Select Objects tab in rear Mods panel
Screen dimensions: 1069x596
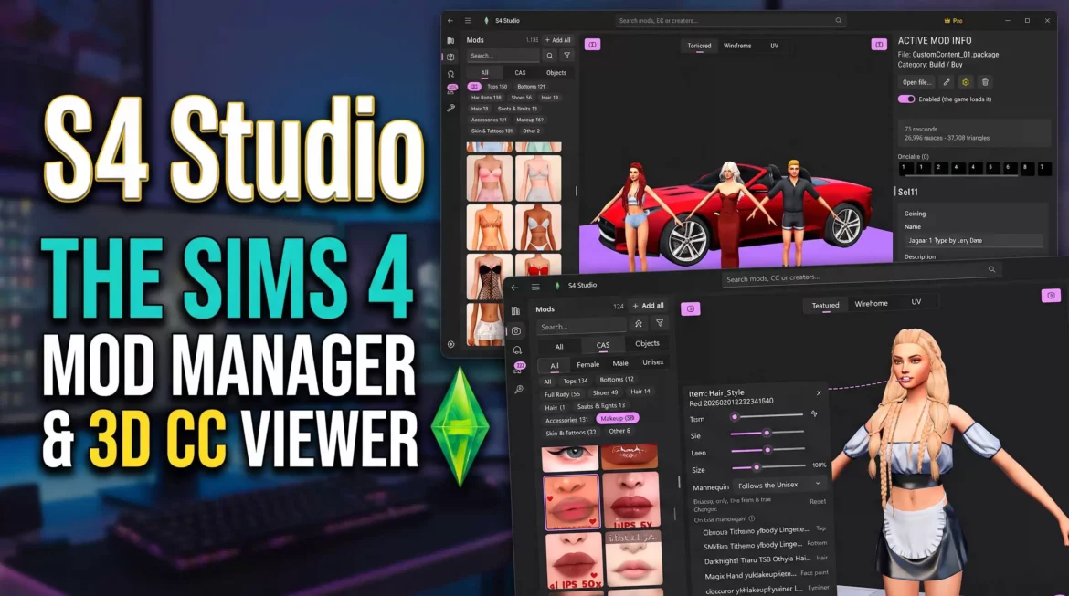click(x=556, y=73)
